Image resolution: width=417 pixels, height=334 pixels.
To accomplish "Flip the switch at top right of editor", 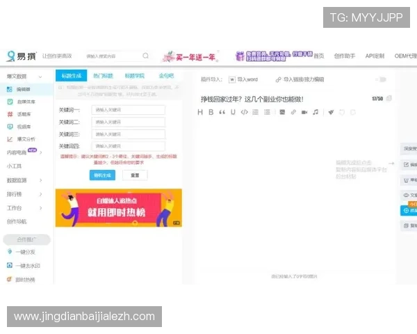I will [x=381, y=79].
